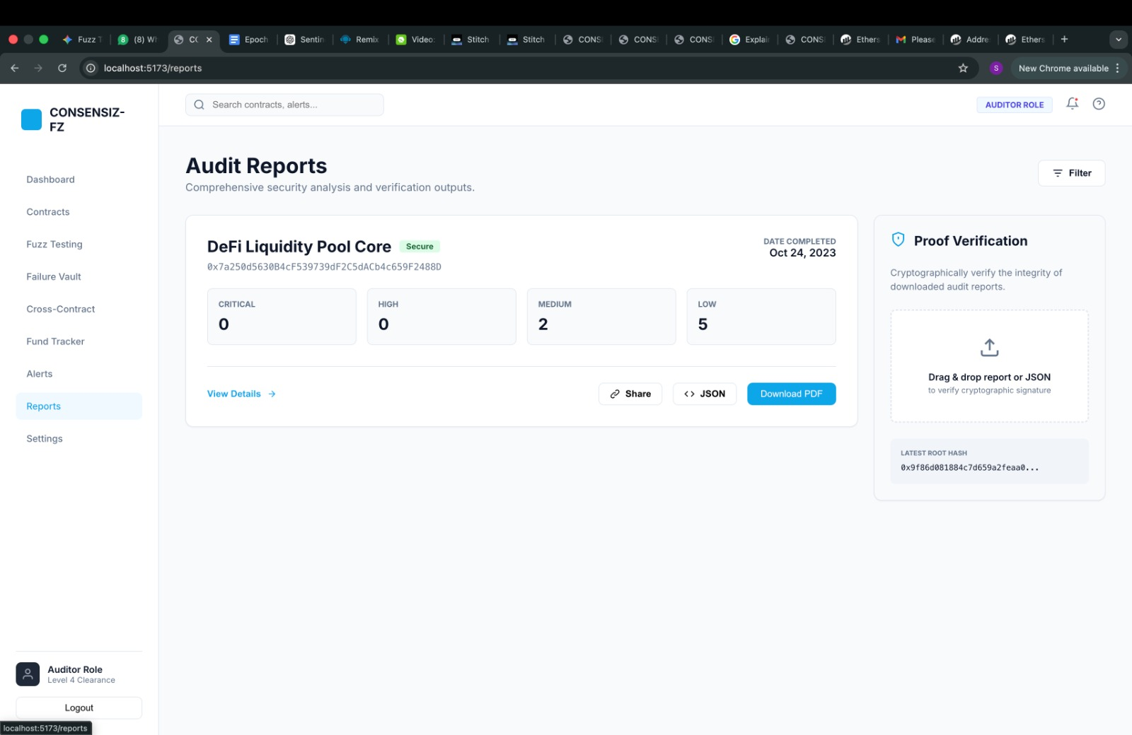Click the CONSENSIZ-FZ blue logo square
Image resolution: width=1132 pixels, height=735 pixels.
(31, 119)
